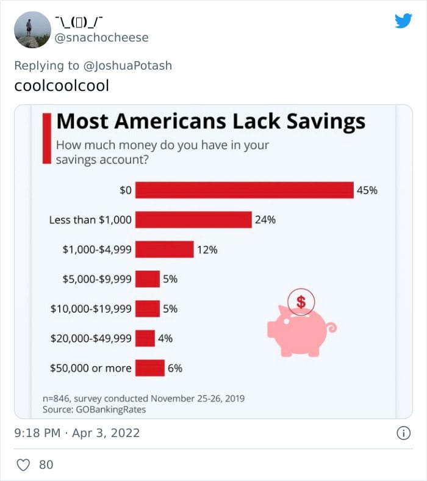Click the dollar coin icon

301,302
